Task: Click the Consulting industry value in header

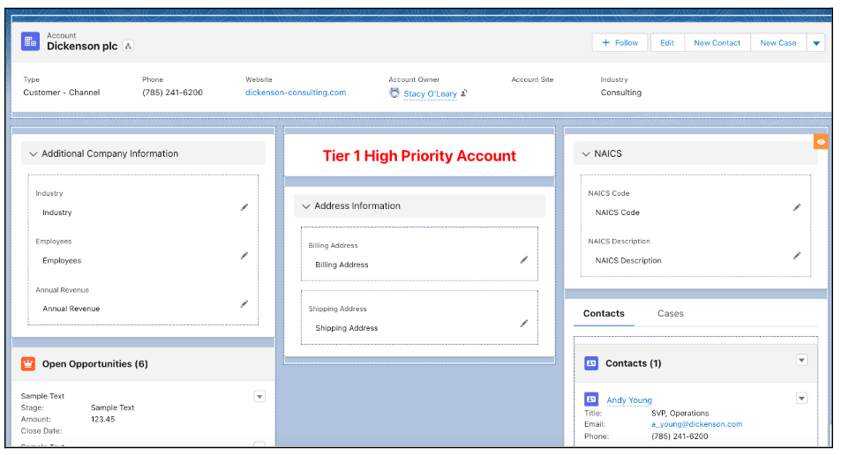Action: coord(621,93)
